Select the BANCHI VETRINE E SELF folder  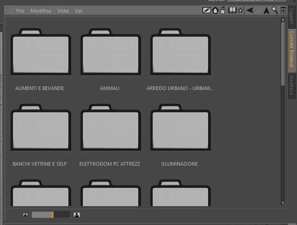(41, 127)
